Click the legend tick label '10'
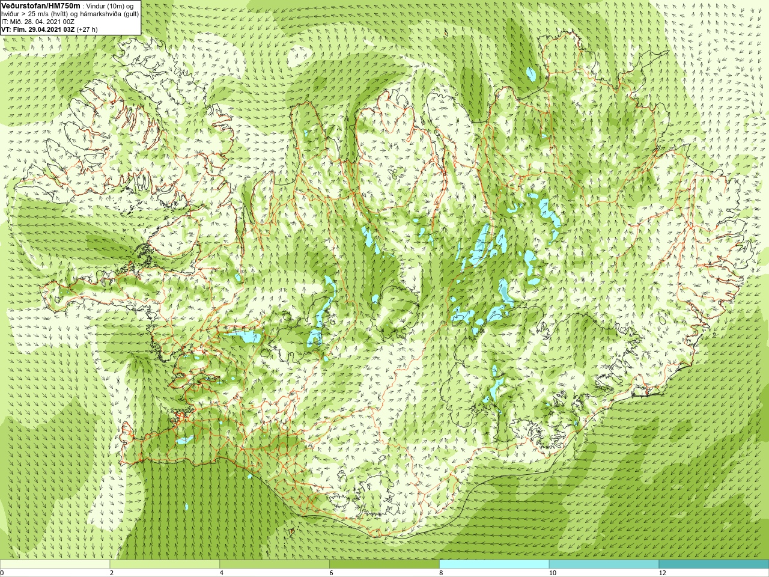The width and height of the screenshot is (769, 577). (x=553, y=573)
